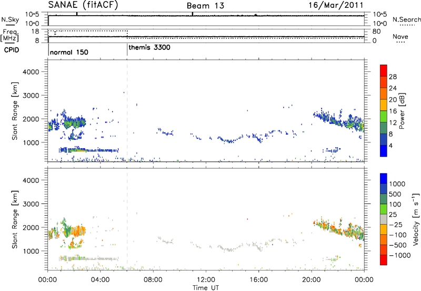
Task: Pick the light green power bar segment
Action: (x=384, y=116)
